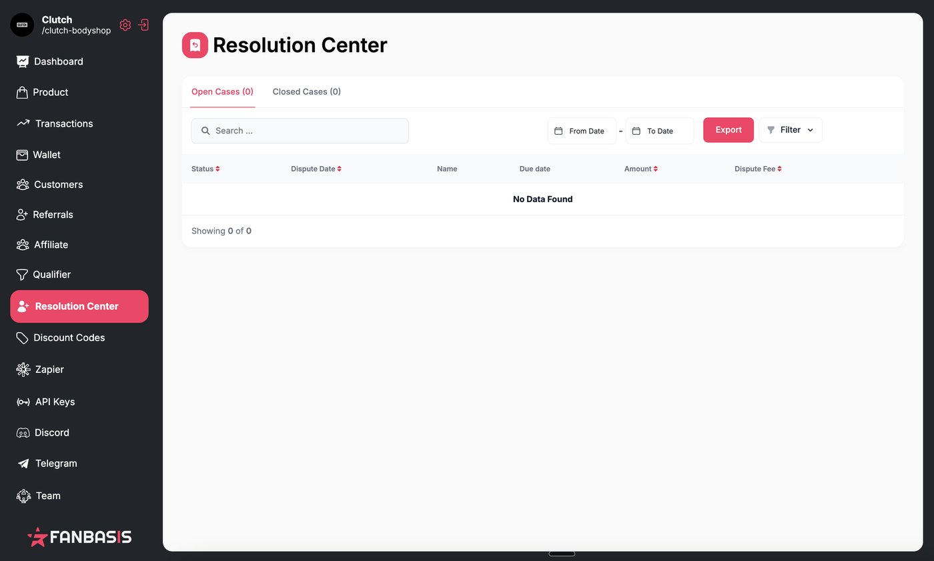Click the Dashboard chart icon
934x561 pixels.
(23, 61)
